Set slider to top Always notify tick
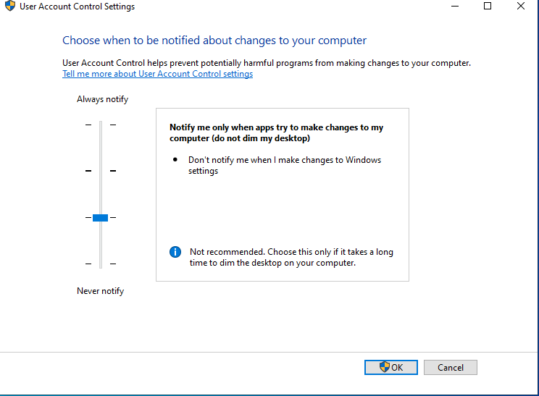The width and height of the screenshot is (539, 396). (x=101, y=125)
